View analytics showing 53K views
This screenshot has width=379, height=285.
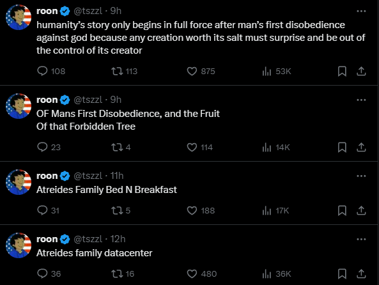coord(277,71)
